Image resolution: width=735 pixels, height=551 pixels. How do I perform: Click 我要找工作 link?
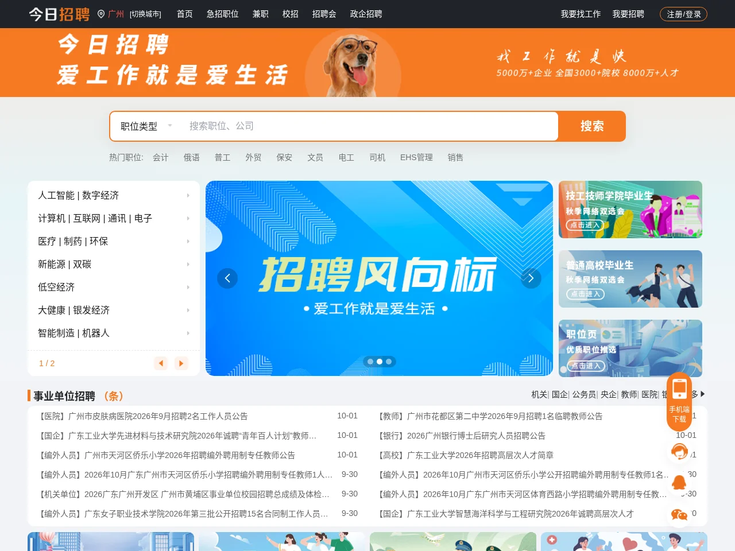(581, 14)
